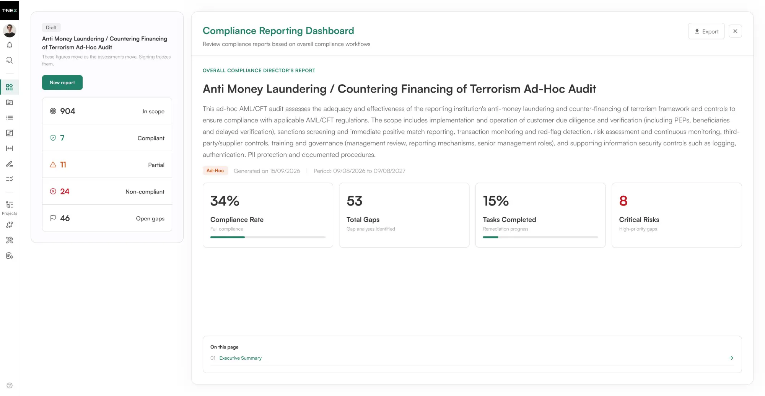
Task: Jump to Executive Summary section
Action: [x=240, y=358]
